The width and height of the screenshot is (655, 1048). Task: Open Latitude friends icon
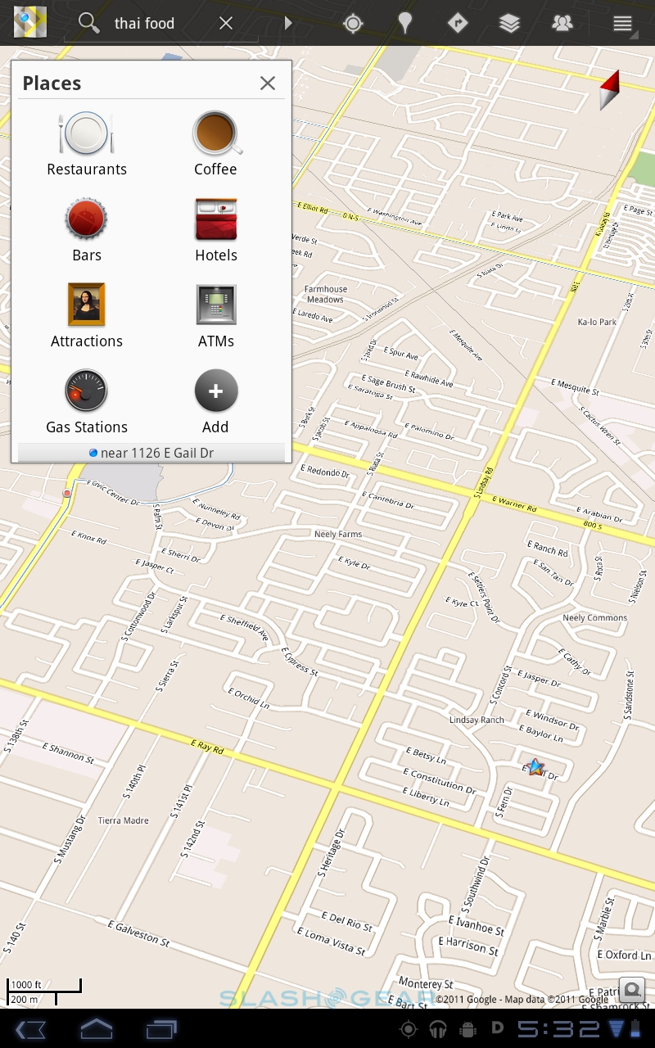click(562, 23)
